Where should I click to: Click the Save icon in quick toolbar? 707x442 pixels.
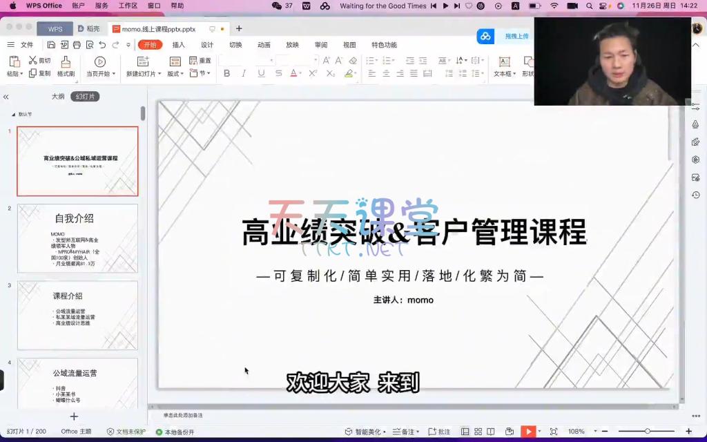52,45
